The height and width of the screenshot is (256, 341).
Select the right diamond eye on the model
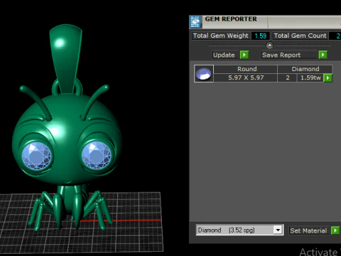pyautogui.click(x=96, y=155)
